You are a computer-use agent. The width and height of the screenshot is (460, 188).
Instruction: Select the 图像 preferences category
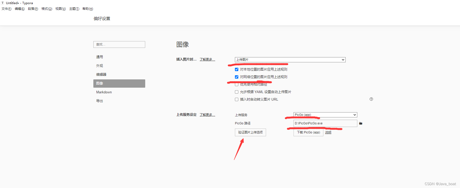[x=119, y=83]
